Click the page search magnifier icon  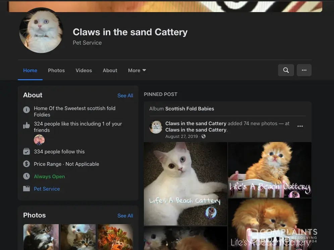point(286,70)
